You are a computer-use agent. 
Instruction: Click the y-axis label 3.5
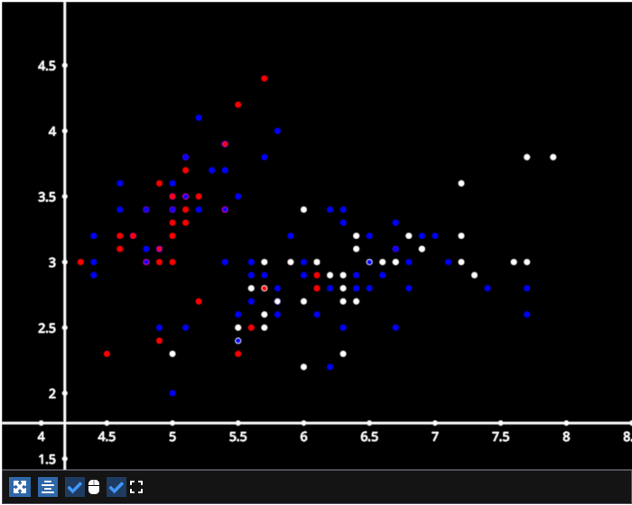[x=47, y=197]
